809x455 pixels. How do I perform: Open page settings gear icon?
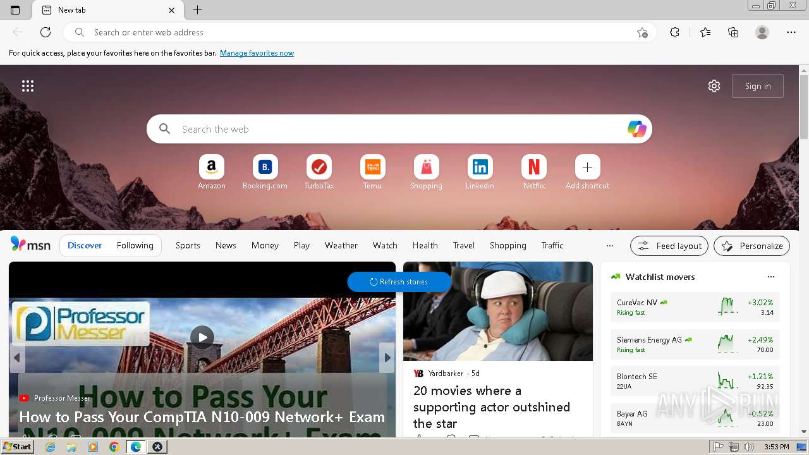(x=714, y=86)
